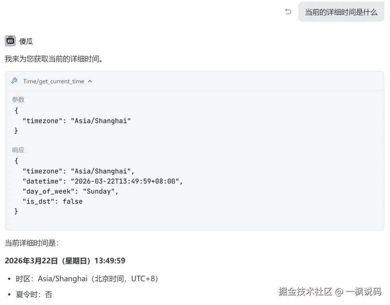Click the timezone line in the 响应 block
The width and height of the screenshot is (390, 305).
click(78, 171)
